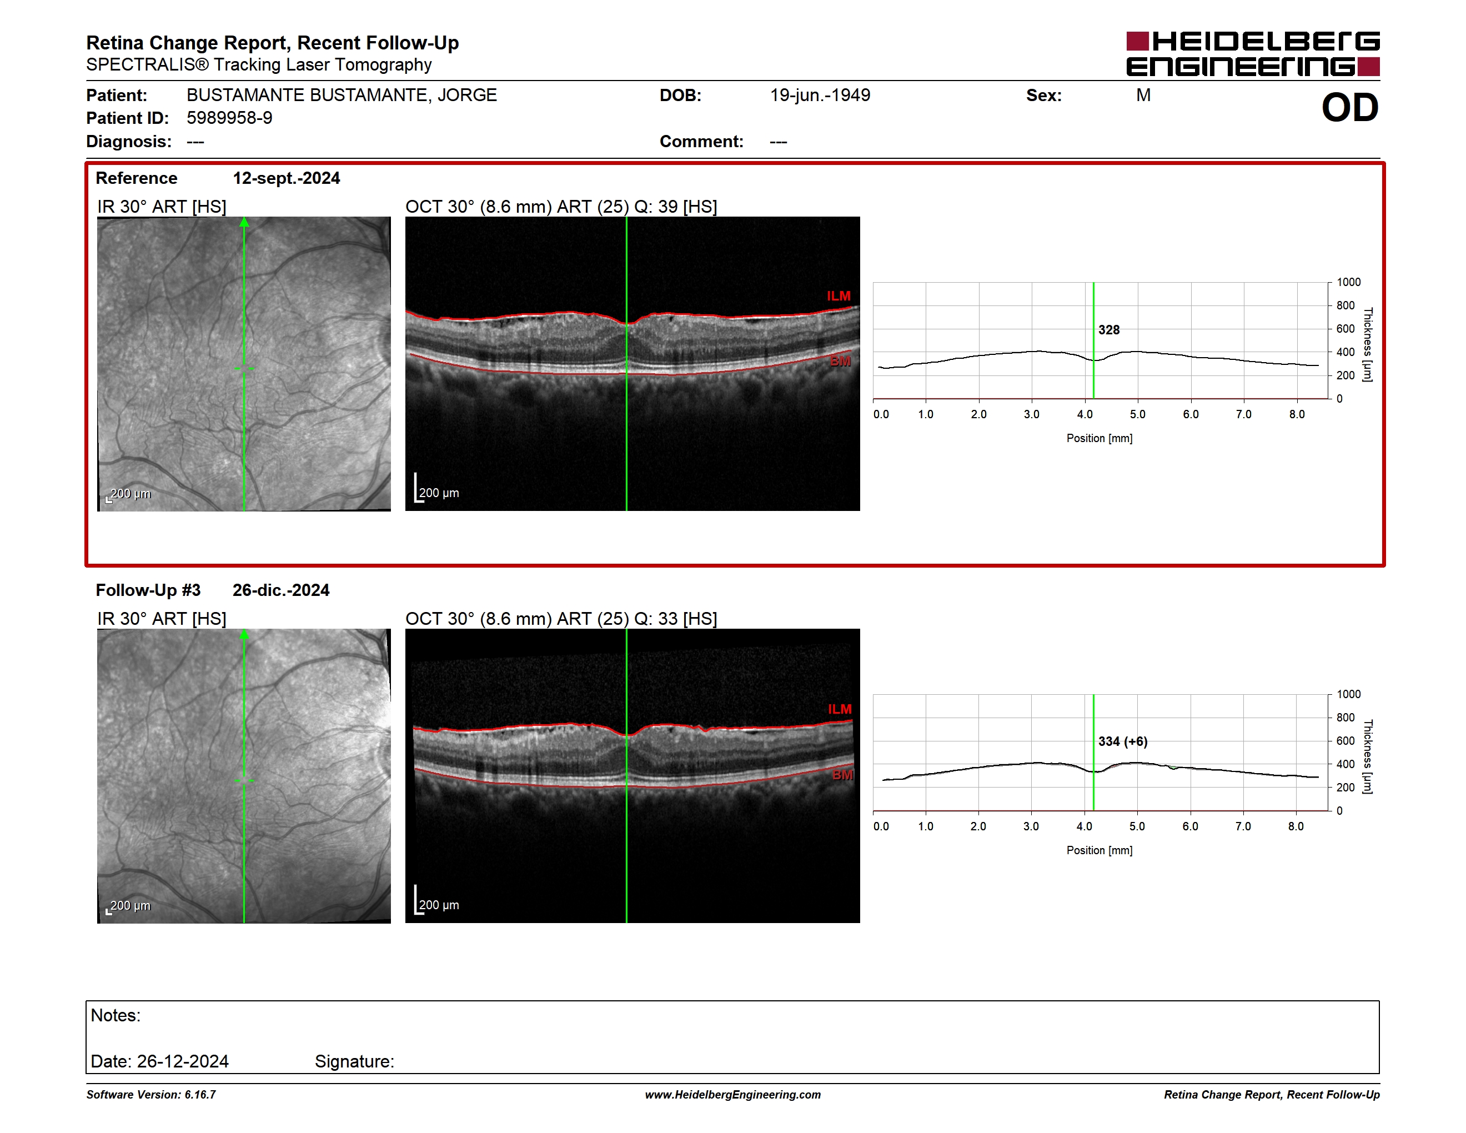
Task: Click the Sex value M
Action: coord(1143,96)
